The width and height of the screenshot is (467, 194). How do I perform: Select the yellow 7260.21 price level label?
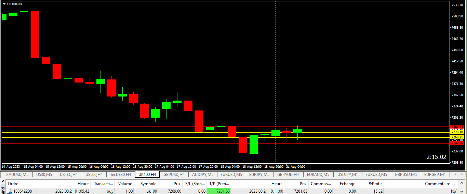[x=457, y=137]
